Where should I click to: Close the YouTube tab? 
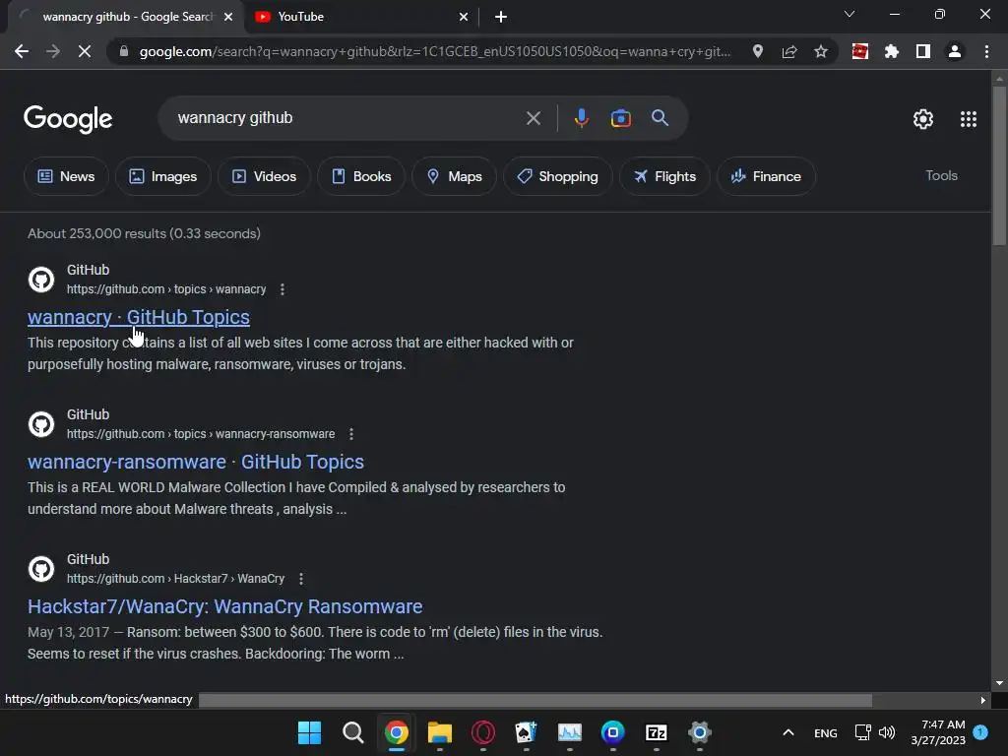click(464, 17)
